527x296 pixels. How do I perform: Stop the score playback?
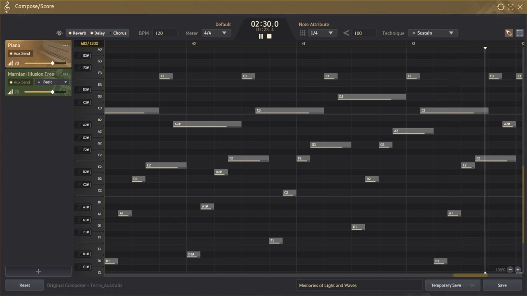pos(269,36)
